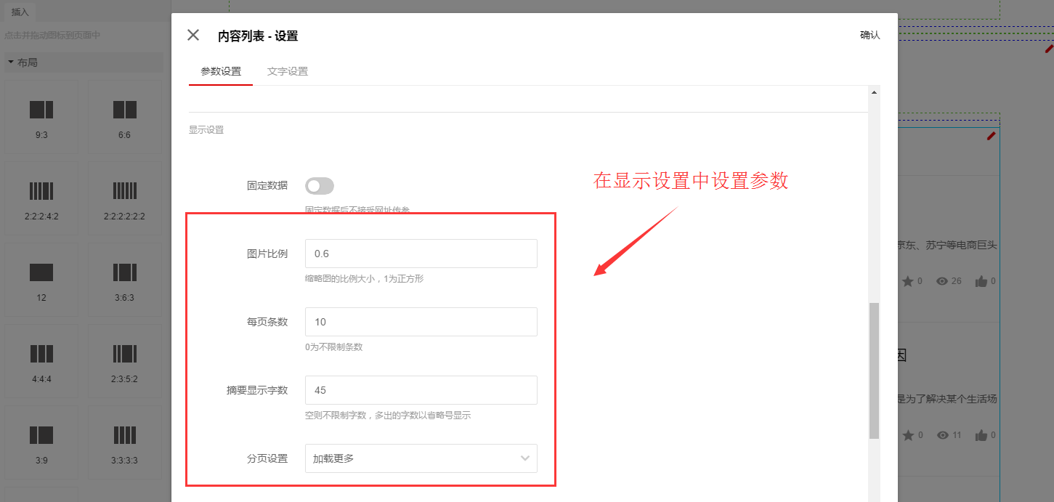Screen dimensions: 1054x502
Task: Select the 3:6:3 layout icon
Action: pyautogui.click(x=125, y=273)
